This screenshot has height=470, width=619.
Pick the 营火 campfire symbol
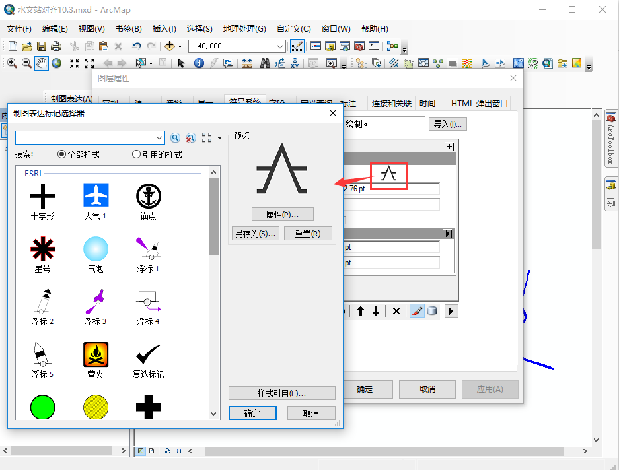click(x=96, y=360)
